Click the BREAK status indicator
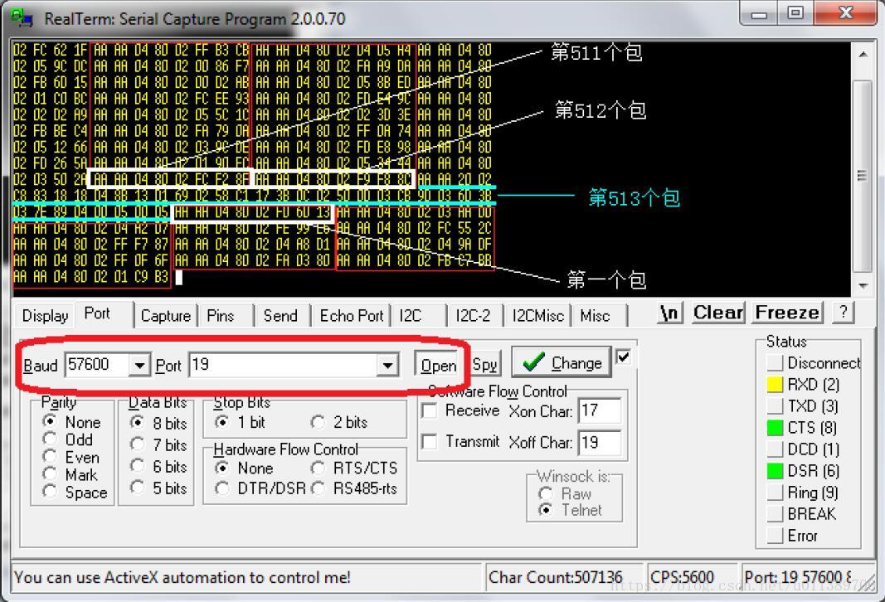 pyautogui.click(x=775, y=513)
